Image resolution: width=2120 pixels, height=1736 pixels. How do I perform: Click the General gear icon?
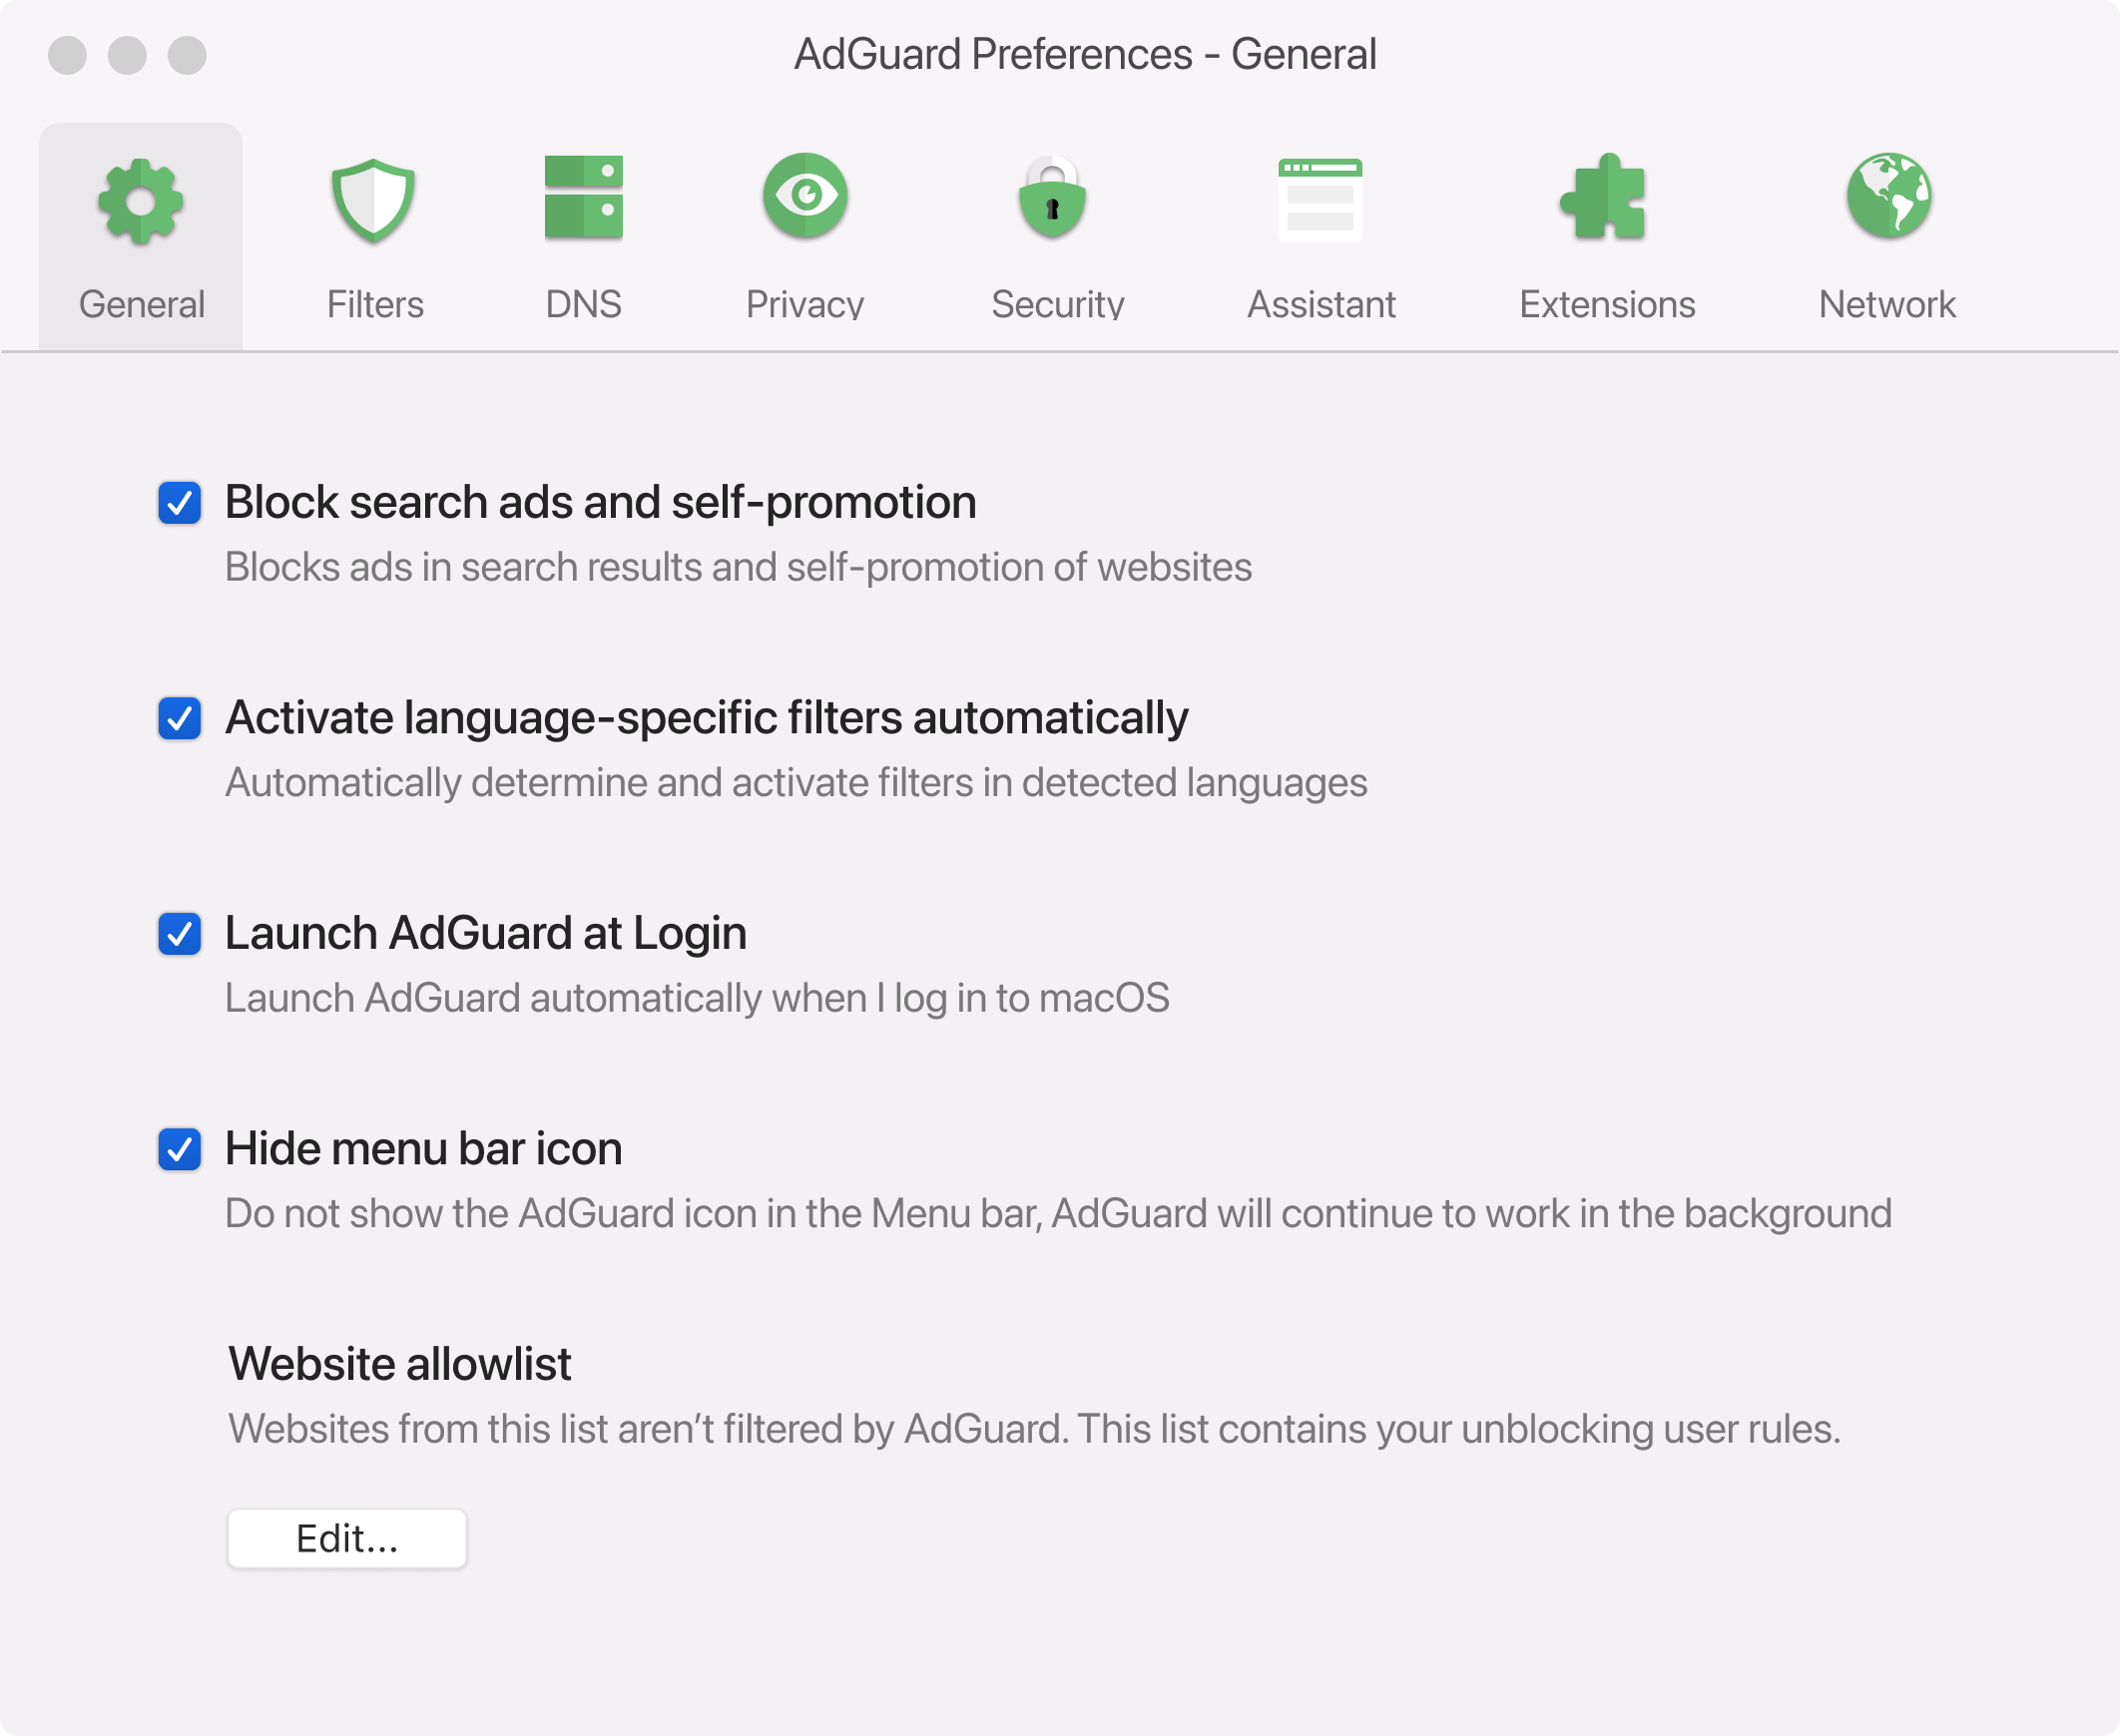point(140,201)
